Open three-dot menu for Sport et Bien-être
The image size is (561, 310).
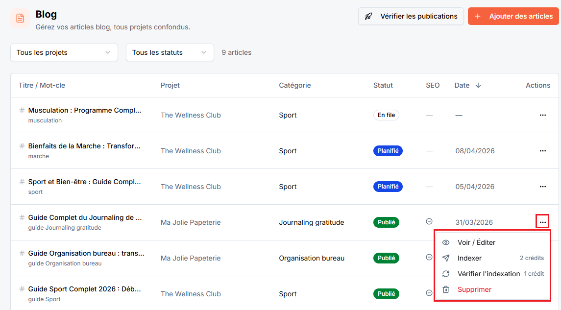pyautogui.click(x=542, y=187)
